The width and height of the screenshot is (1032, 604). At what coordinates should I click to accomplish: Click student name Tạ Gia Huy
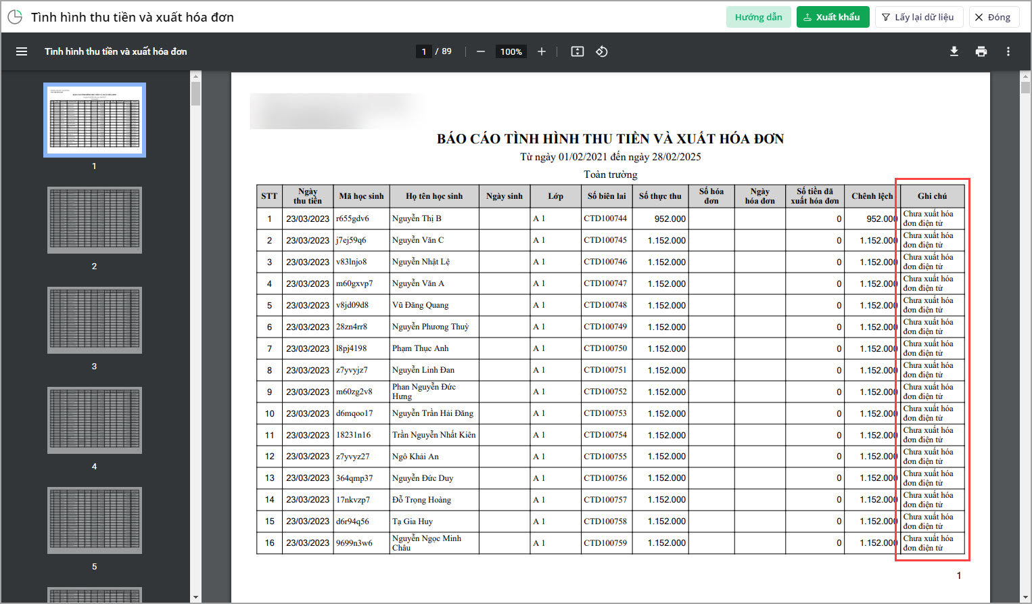(x=413, y=521)
